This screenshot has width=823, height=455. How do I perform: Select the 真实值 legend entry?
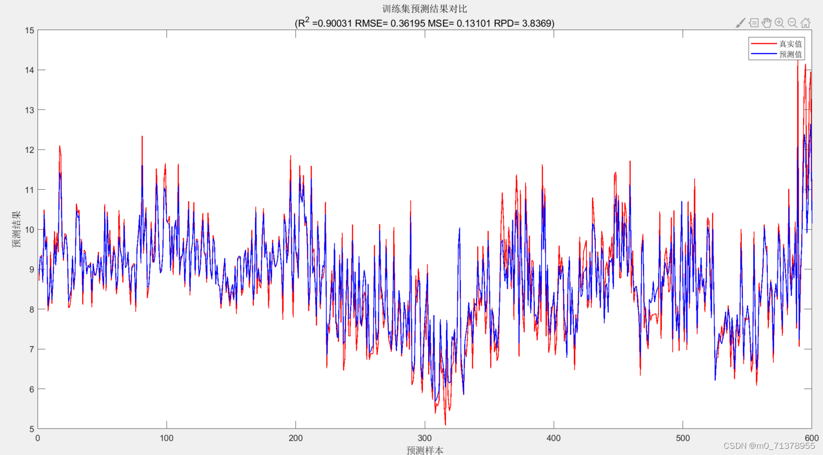790,44
